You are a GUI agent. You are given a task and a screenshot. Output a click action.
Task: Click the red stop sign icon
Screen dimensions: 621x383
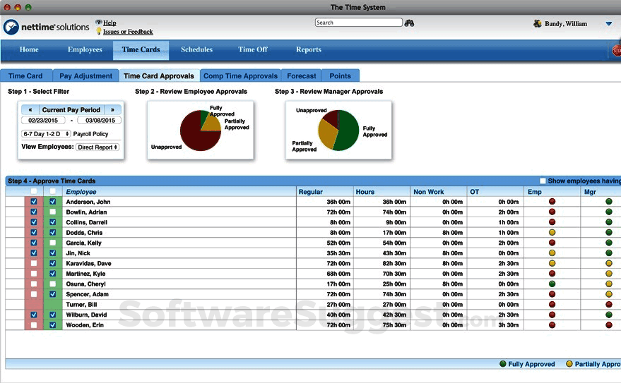coord(616,50)
